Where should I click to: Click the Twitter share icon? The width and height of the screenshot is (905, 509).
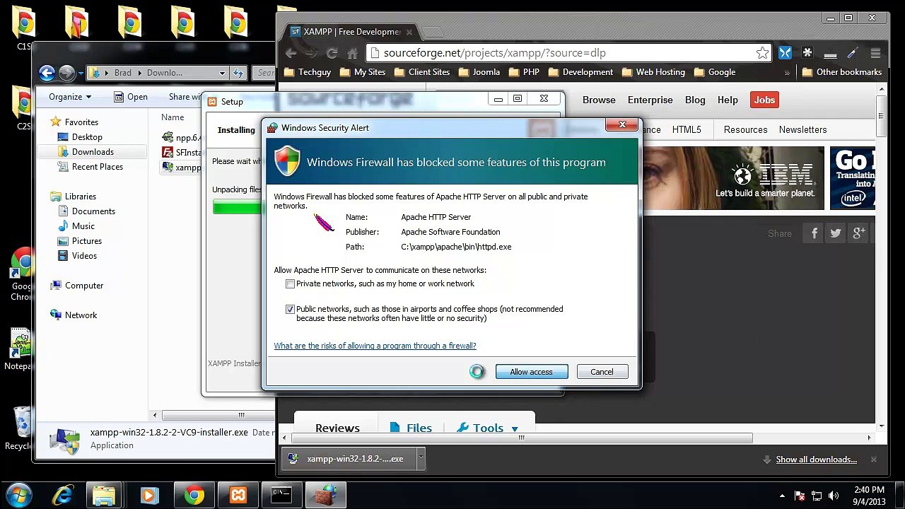tap(836, 233)
